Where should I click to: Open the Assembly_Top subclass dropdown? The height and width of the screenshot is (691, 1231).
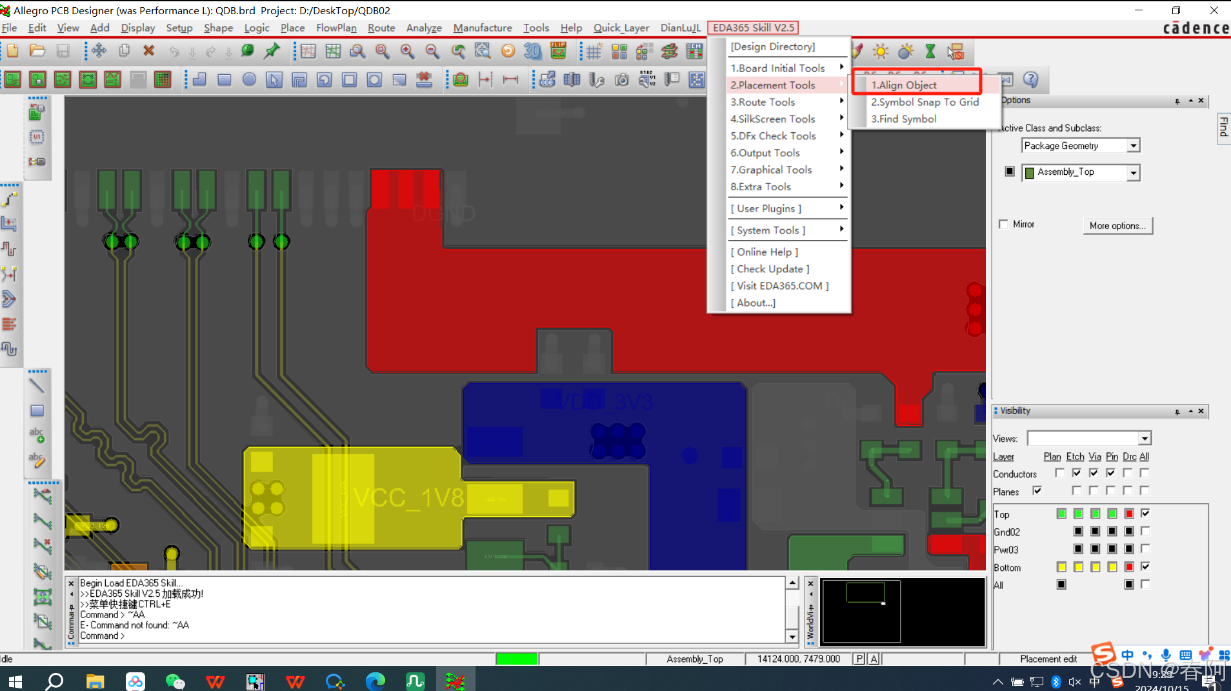(1134, 172)
